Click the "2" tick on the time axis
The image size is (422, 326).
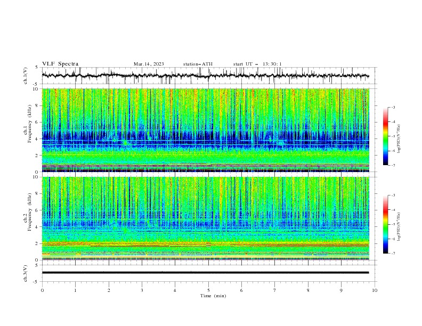109,290
